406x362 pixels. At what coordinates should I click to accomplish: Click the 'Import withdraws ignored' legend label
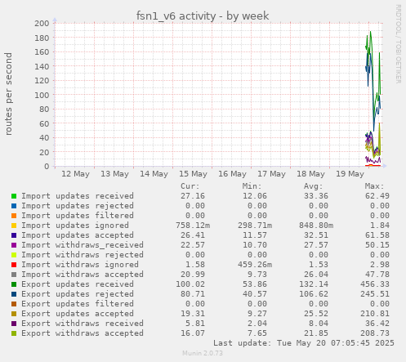pyautogui.click(x=80, y=265)
